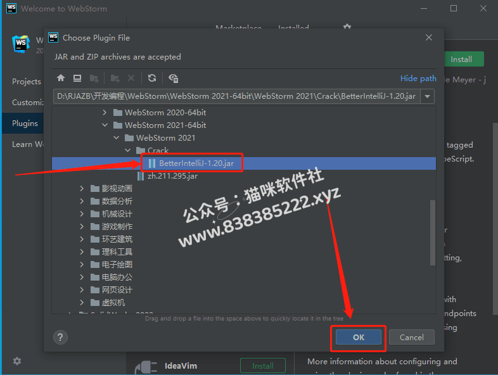This screenshot has width=498, height=375.
Task: Open Customize in Welcome sidebar
Action: coord(27,102)
